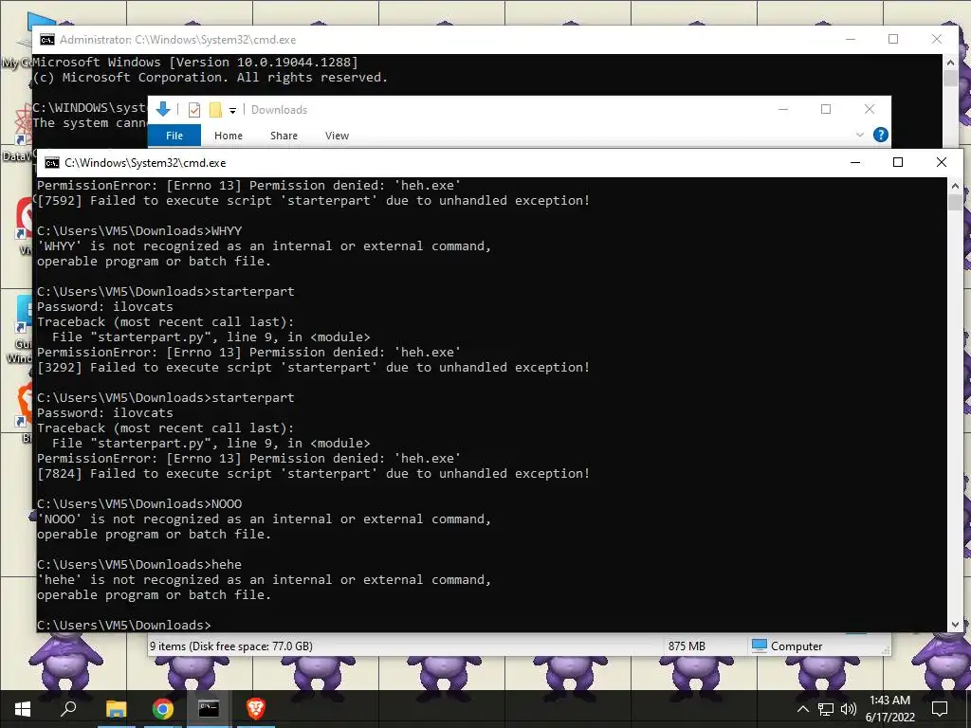Screen dimensions: 971x728
Task: Expand the ribbon using the chevron
Action: pyautogui.click(x=859, y=135)
